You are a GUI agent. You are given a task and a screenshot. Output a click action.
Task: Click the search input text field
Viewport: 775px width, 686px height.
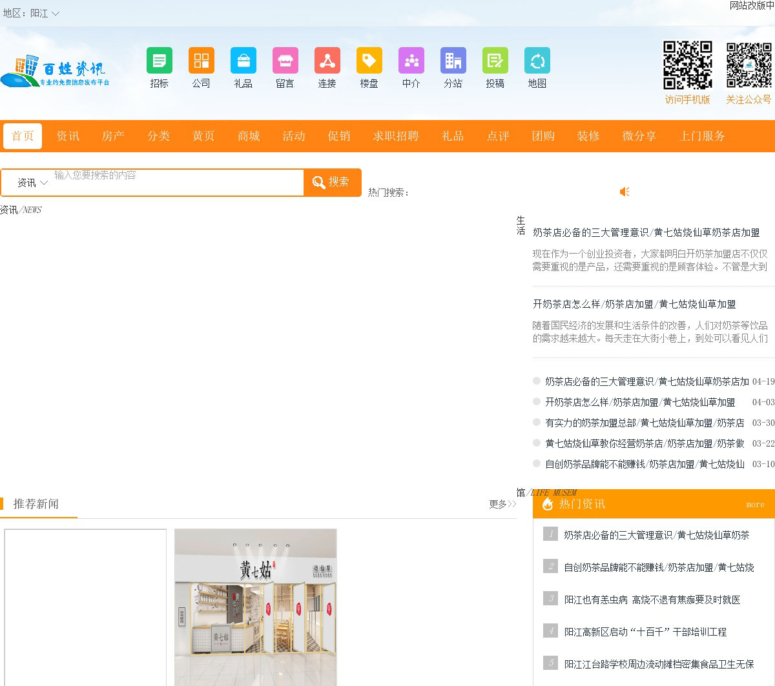tap(178, 183)
